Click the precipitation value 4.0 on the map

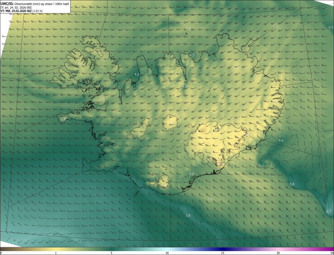pos(191,174)
